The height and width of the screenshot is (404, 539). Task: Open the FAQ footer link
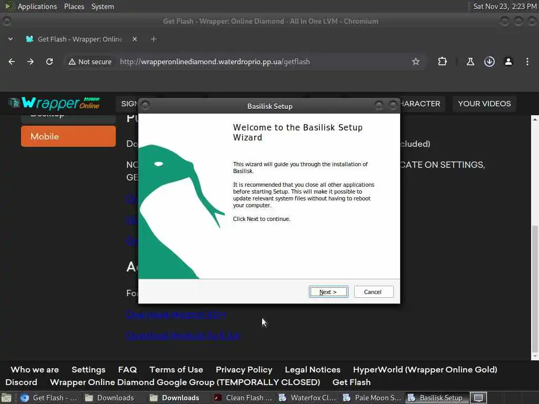coord(127,370)
